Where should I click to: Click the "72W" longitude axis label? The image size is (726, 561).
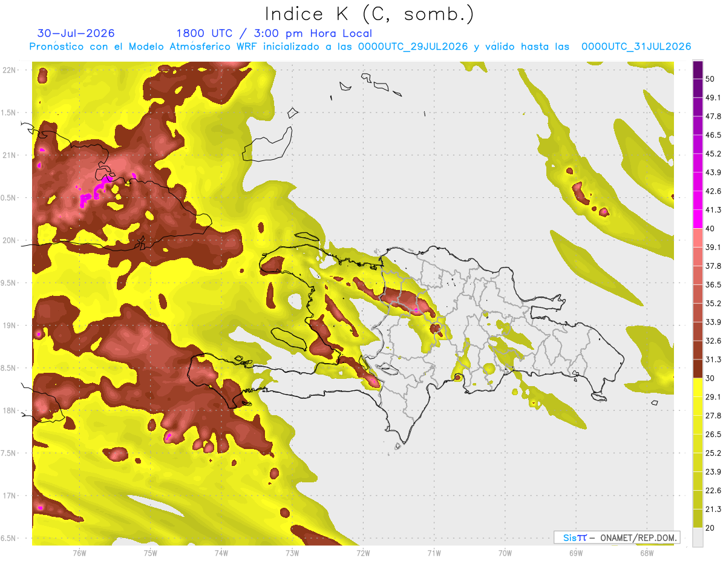coord(363,553)
